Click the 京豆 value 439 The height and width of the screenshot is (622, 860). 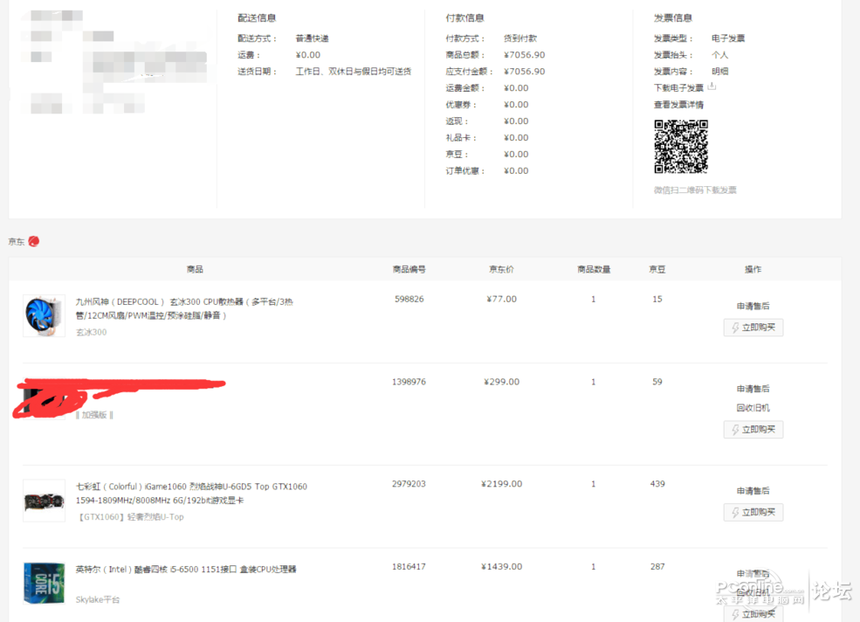[657, 484]
